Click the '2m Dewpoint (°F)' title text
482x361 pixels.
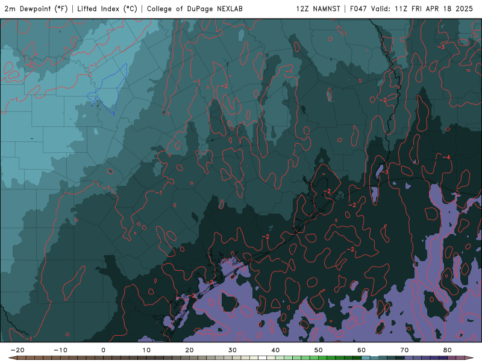click(x=36, y=8)
